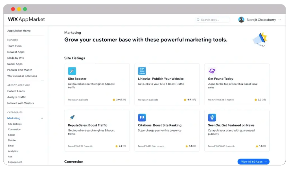Select the Citations quote mark icon

[142, 118]
